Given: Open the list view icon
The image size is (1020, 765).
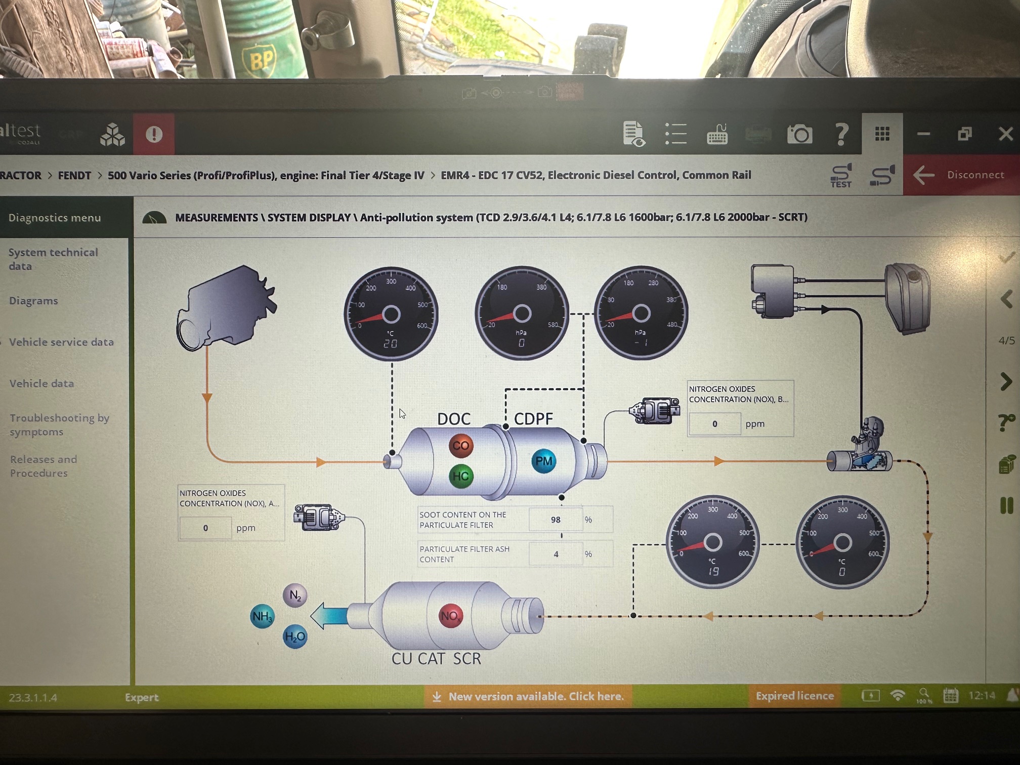Looking at the screenshot, I should coord(675,135).
